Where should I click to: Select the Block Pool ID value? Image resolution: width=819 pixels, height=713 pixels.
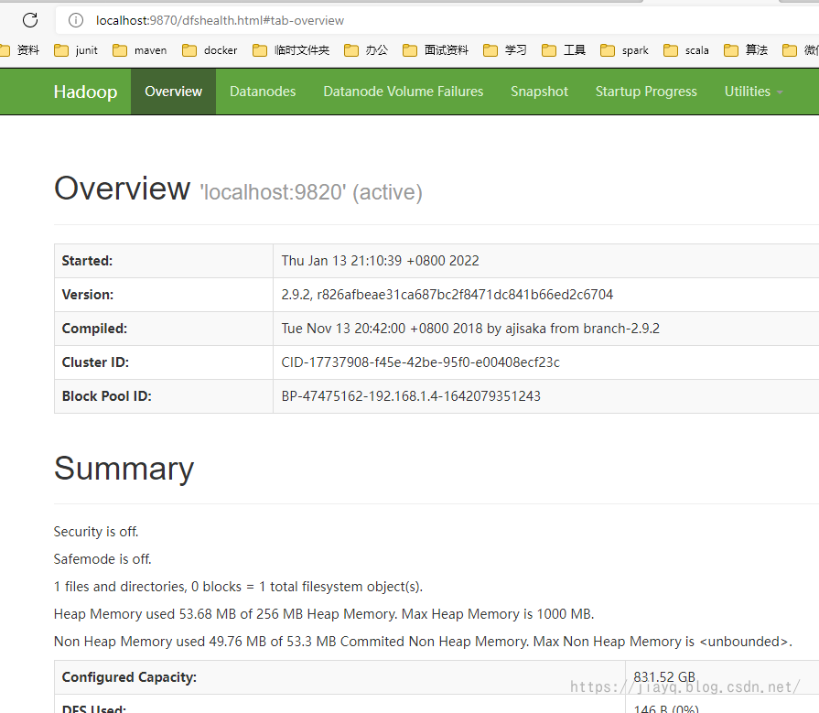pos(411,396)
